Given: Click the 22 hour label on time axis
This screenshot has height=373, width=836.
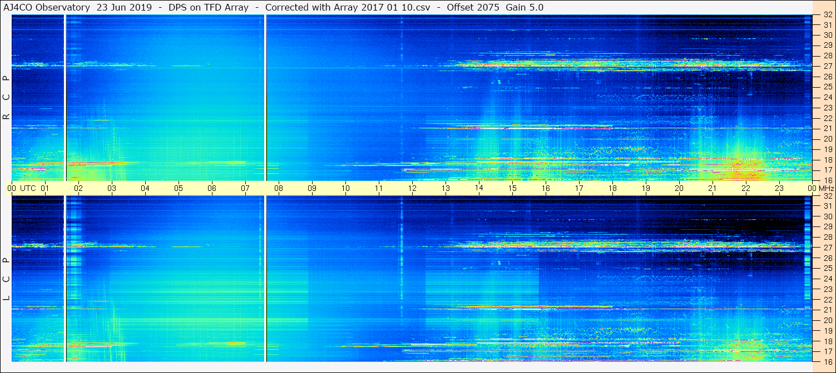Looking at the screenshot, I should pyautogui.click(x=746, y=188).
